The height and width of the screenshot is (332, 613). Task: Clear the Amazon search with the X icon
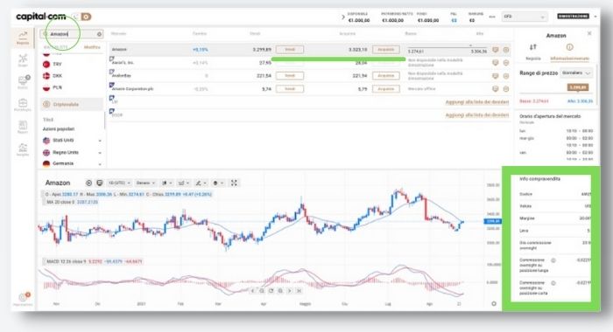click(x=99, y=34)
